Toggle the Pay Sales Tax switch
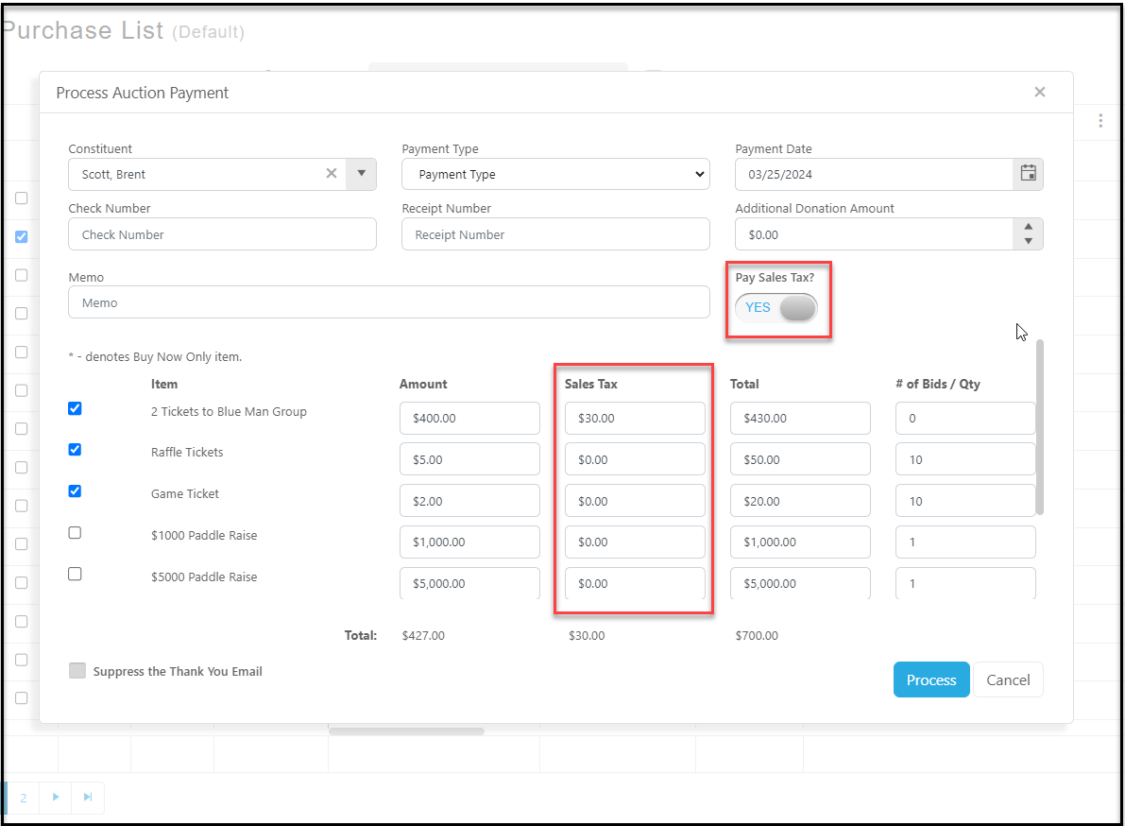This screenshot has width=1125, height=826. click(x=776, y=308)
